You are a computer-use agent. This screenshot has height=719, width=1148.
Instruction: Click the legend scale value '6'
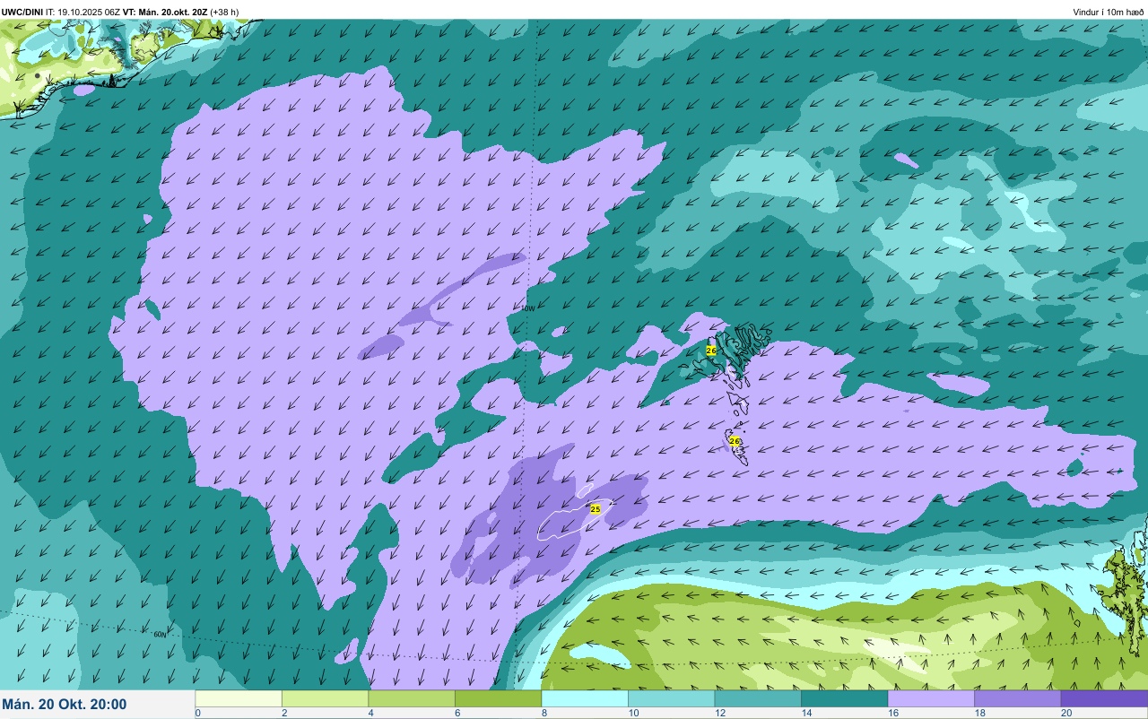pyautogui.click(x=457, y=713)
